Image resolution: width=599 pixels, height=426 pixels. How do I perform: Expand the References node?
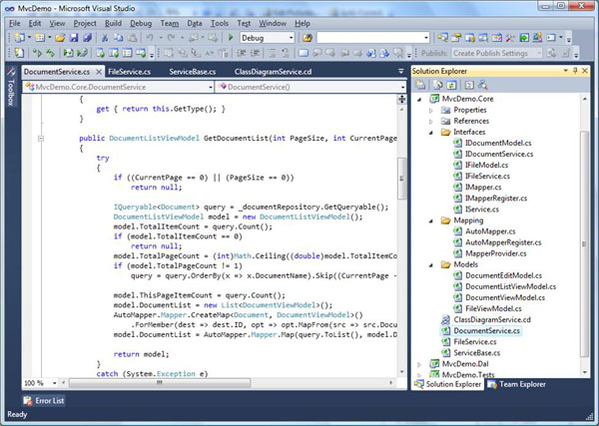pos(431,121)
